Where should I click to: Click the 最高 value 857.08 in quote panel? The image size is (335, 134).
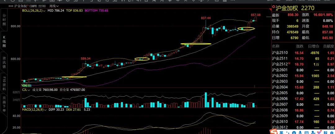pyautogui.click(x=327, y=32)
